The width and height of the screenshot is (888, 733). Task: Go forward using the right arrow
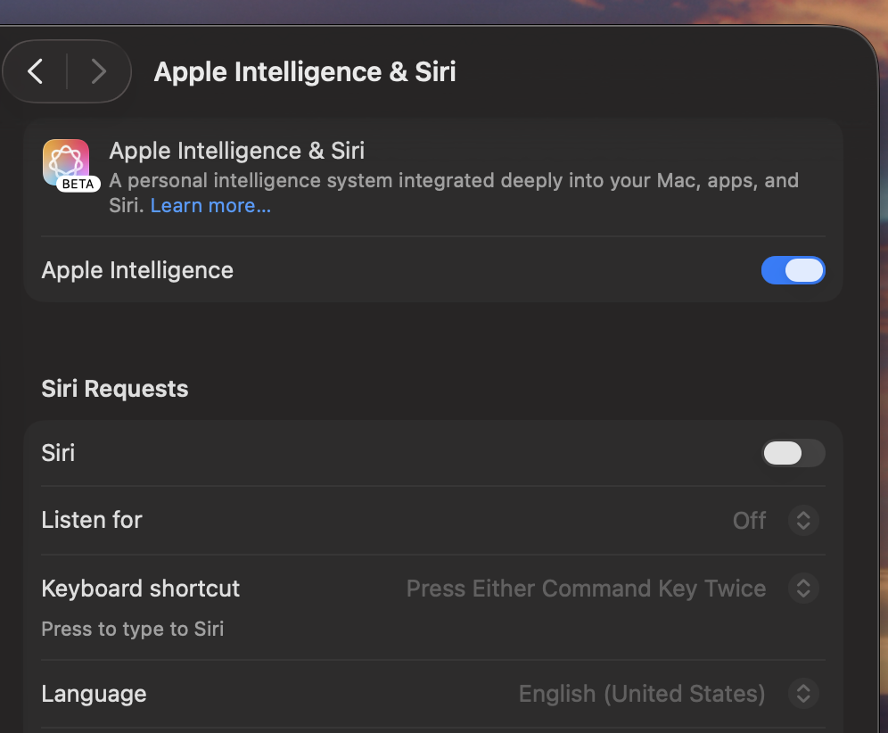coord(98,71)
